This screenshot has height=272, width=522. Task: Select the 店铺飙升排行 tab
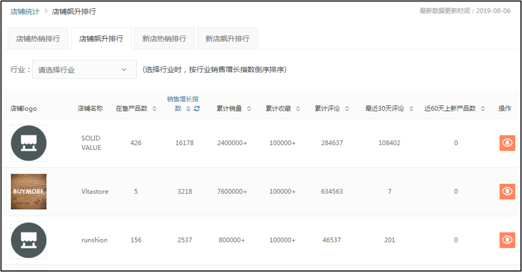pyautogui.click(x=101, y=38)
